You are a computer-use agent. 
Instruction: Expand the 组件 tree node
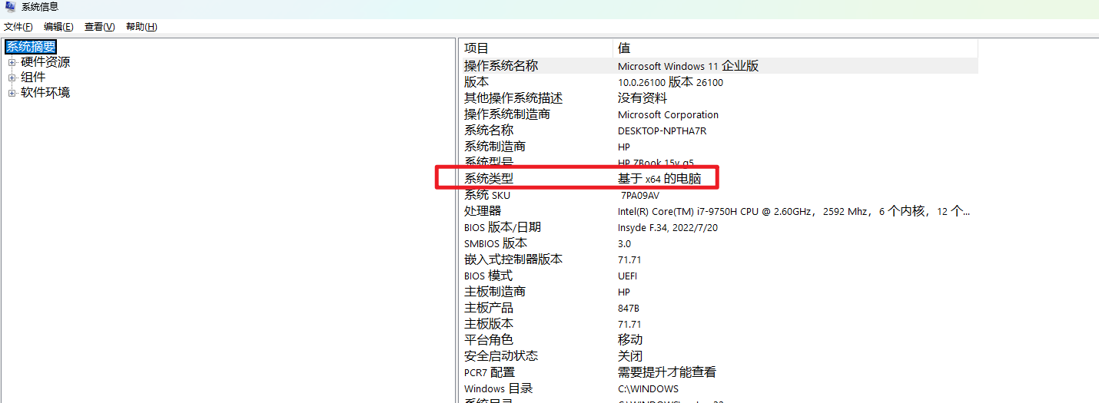12,78
